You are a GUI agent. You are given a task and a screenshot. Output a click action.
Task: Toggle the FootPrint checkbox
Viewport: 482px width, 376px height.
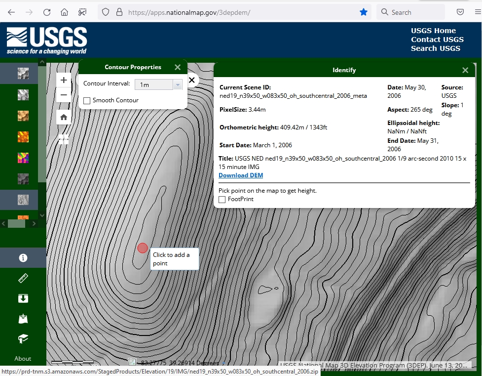coord(222,200)
